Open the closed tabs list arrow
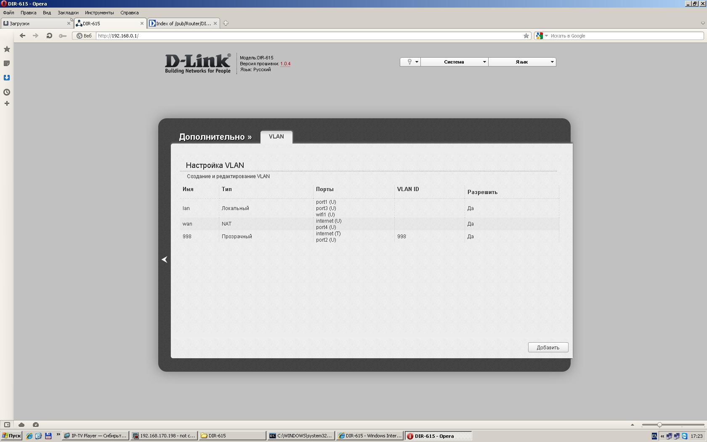Screen dimensions: 707x442 click(702, 23)
